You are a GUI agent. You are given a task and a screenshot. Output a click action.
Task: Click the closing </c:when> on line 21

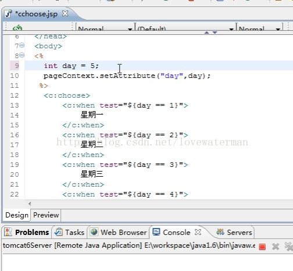click(x=83, y=184)
